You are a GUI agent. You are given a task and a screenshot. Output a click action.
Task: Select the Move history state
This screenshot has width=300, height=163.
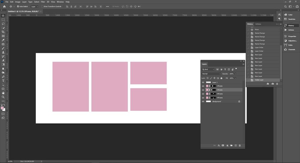[263, 29]
